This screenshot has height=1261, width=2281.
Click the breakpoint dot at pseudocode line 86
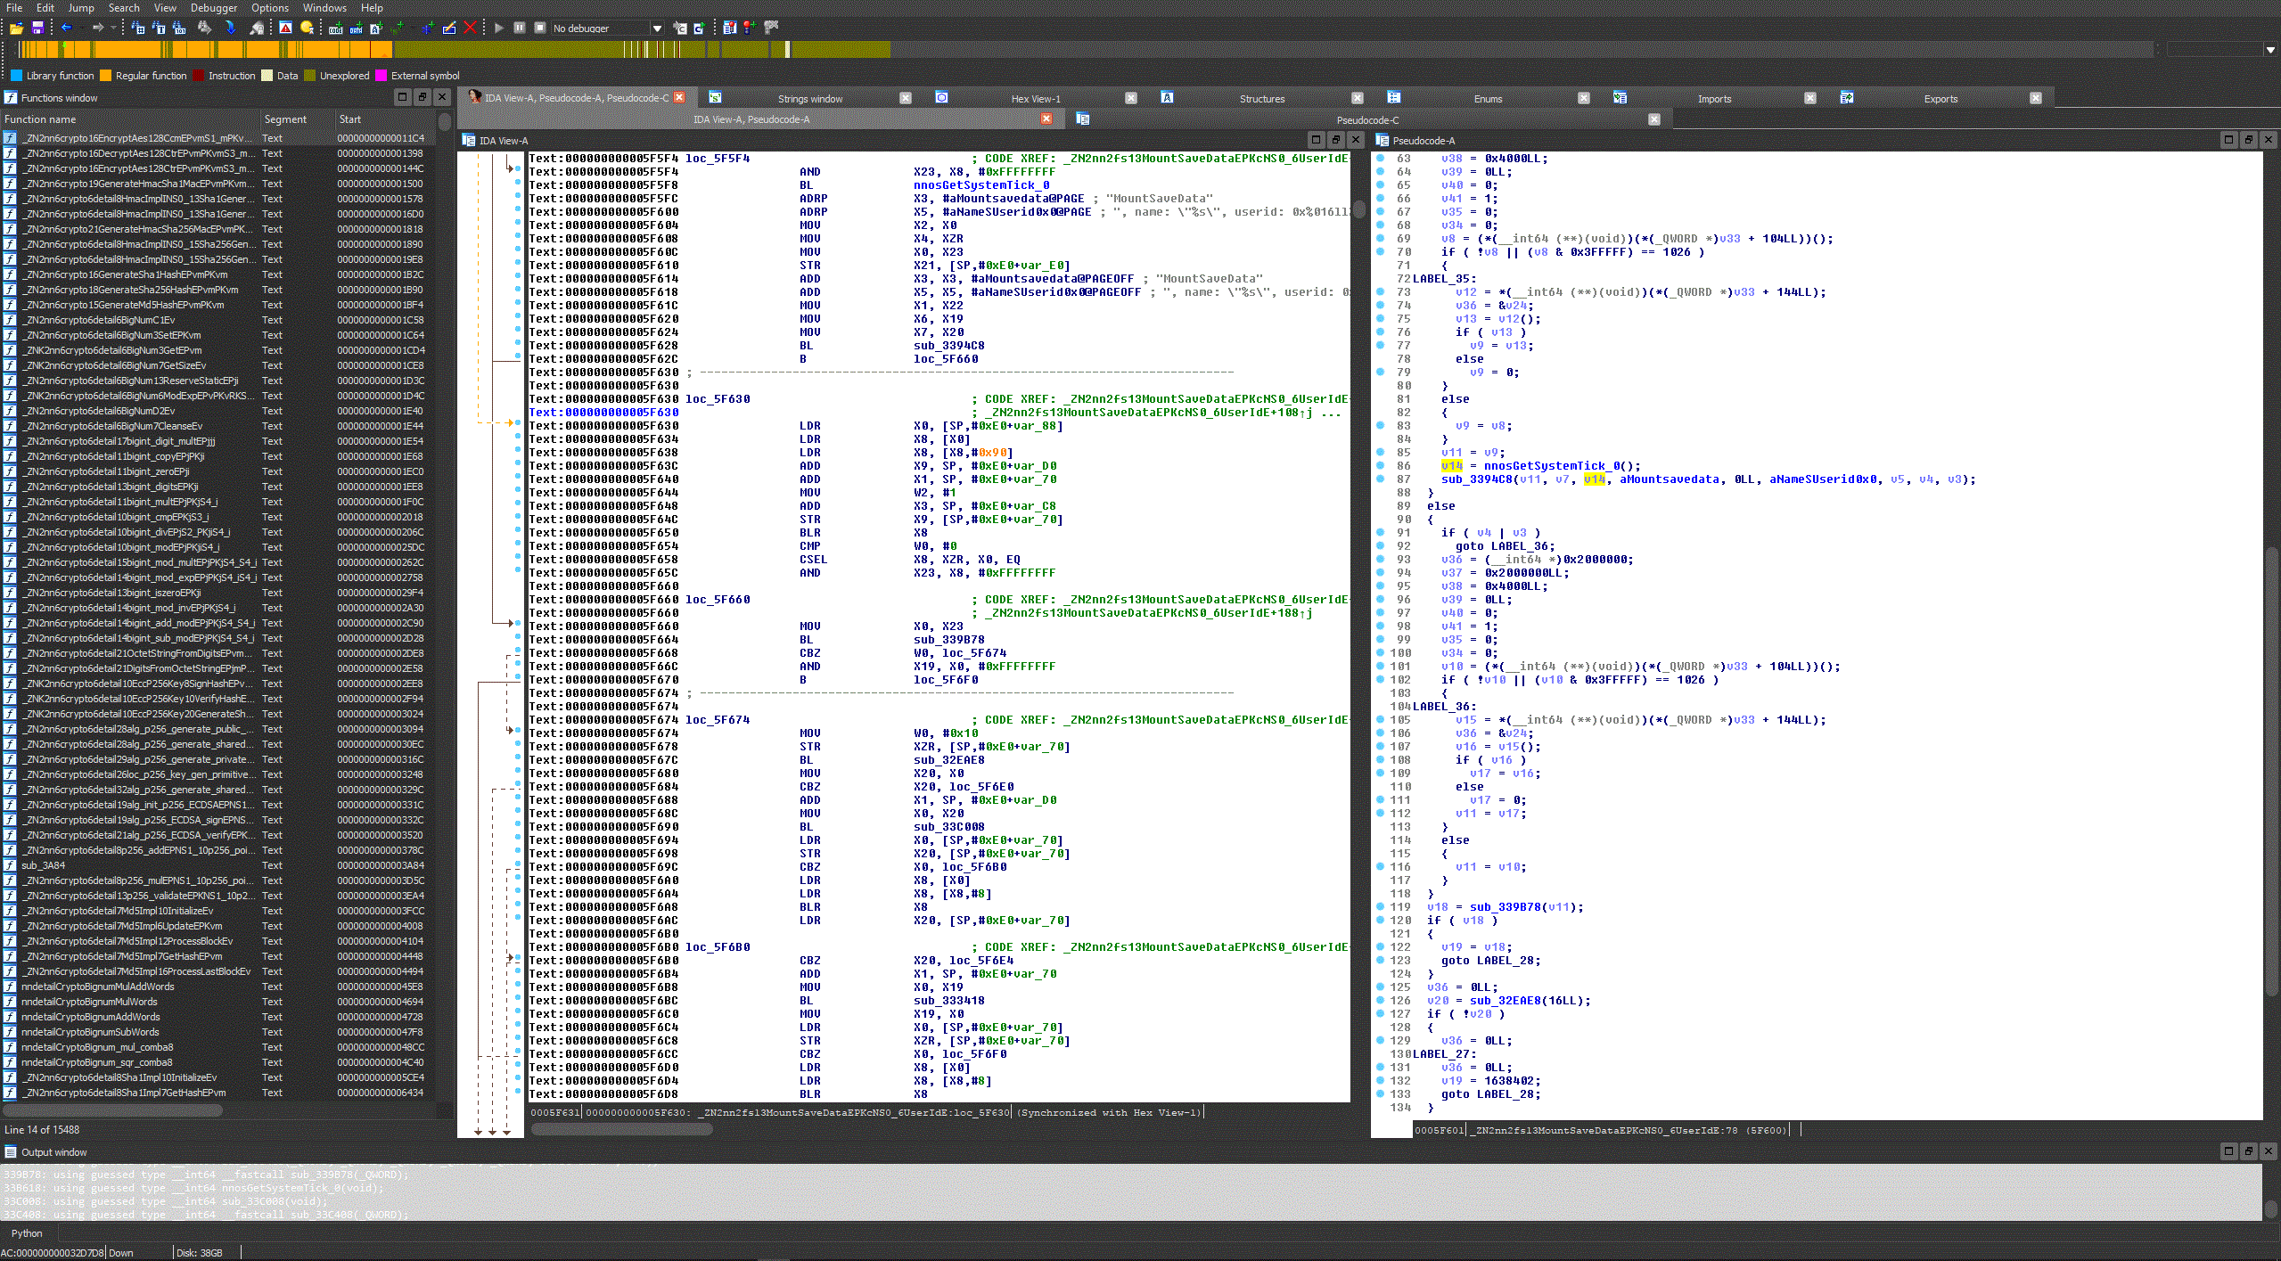tap(1380, 465)
